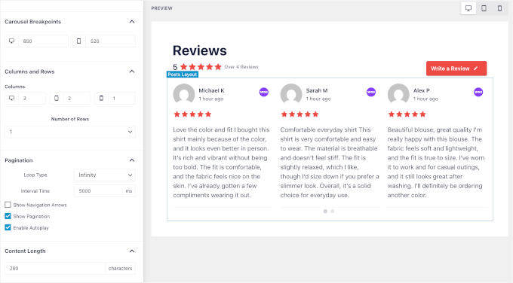This screenshot has width=513, height=283.
Task: Edit mobile columns field value 1
Action: tap(121, 99)
